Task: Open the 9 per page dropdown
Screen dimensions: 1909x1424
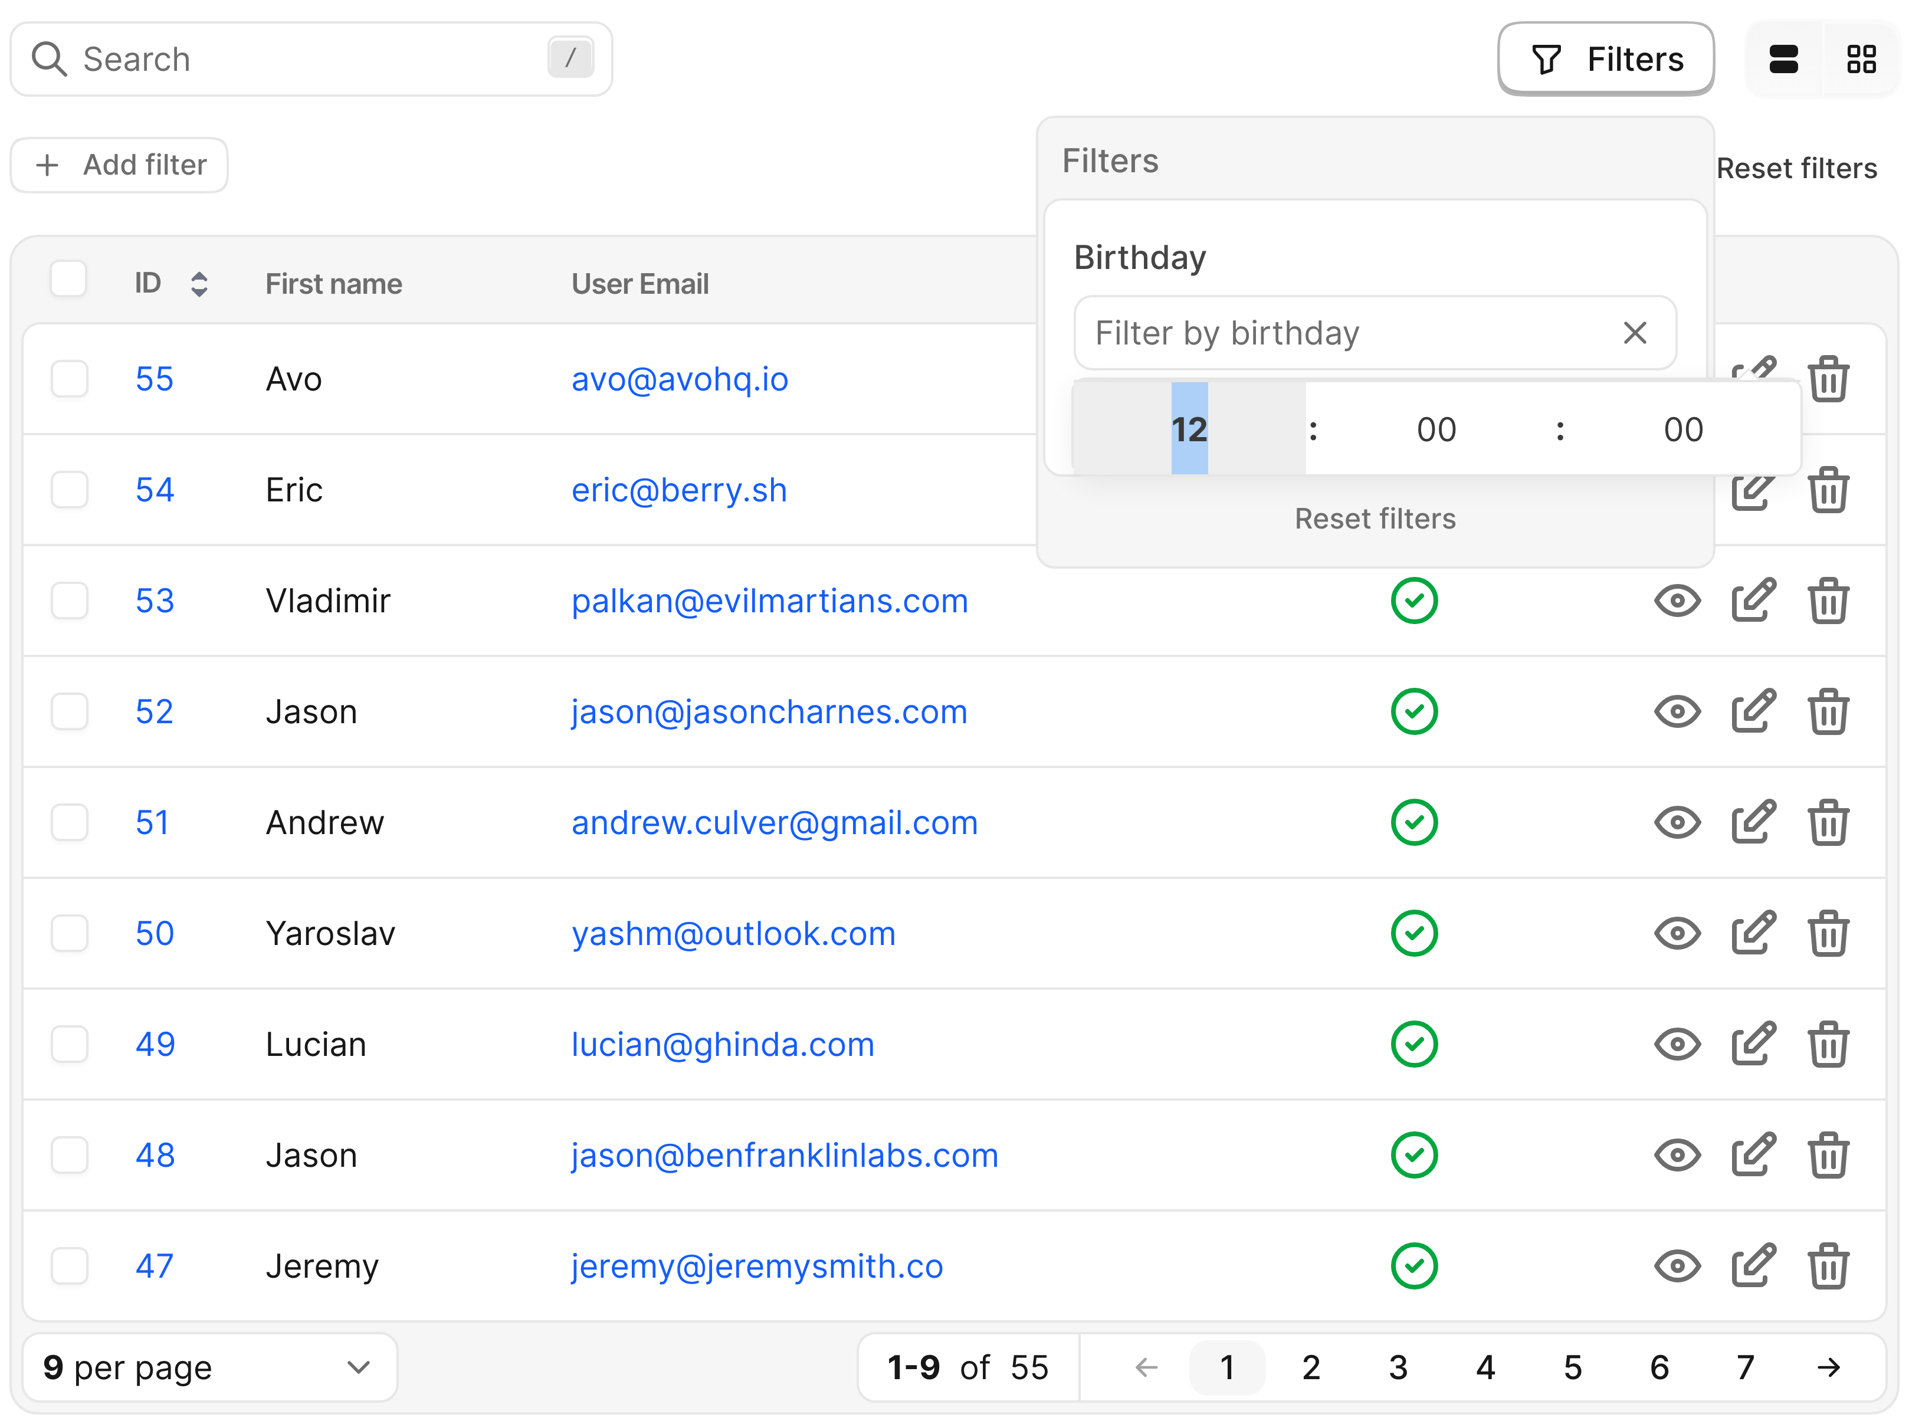Action: 209,1368
